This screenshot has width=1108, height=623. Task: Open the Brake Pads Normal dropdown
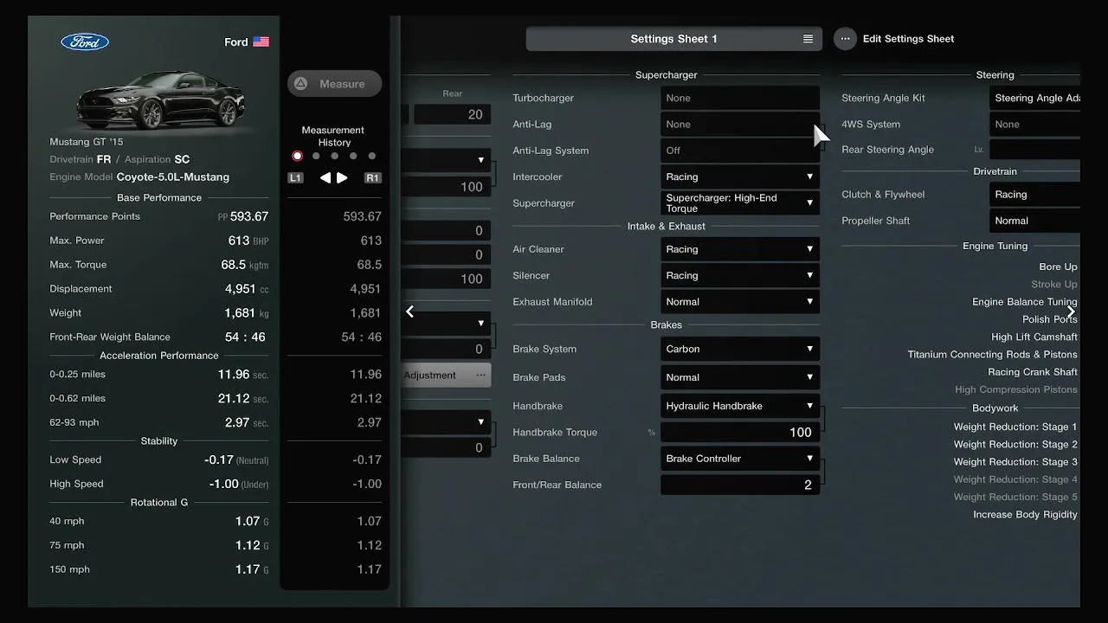(739, 377)
